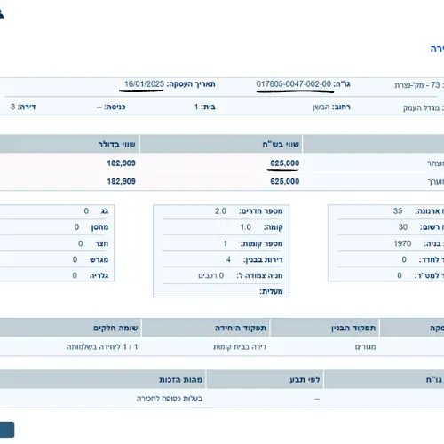Image resolution: width=444 pixels, height=444 pixels.
Task: Select the underlined 625,000 declared value
Action: [x=284, y=163]
